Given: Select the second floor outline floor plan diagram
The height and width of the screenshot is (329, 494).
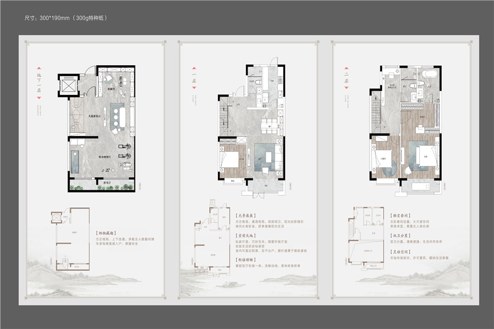Looking at the screenshot, I should (366, 239).
